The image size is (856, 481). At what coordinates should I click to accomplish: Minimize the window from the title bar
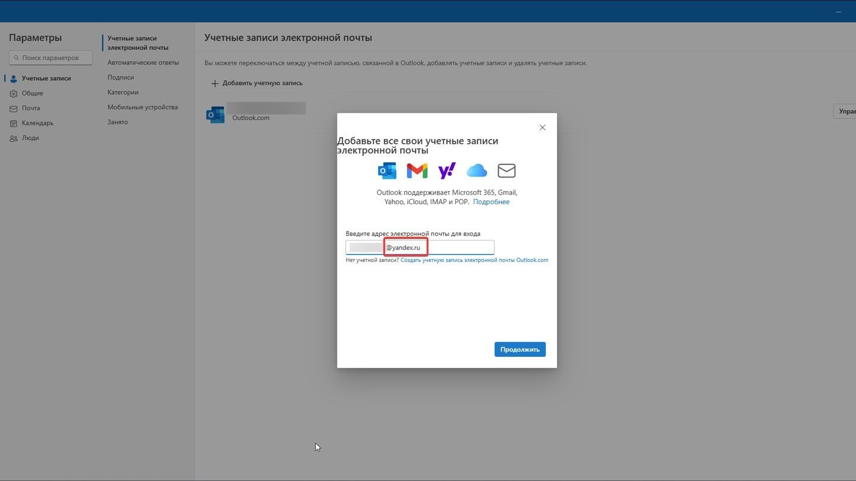click(x=839, y=11)
